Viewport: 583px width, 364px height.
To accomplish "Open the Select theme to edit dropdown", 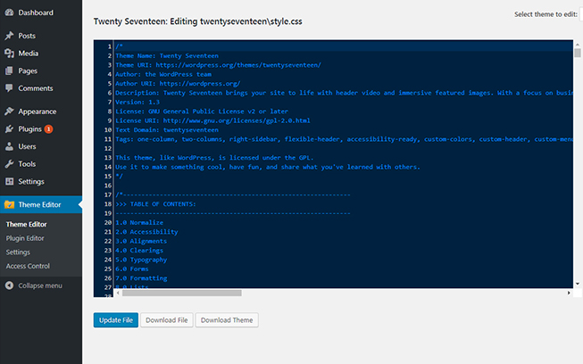I will pos(581,14).
